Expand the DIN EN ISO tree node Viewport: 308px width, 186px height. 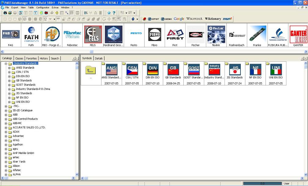tap(9, 77)
